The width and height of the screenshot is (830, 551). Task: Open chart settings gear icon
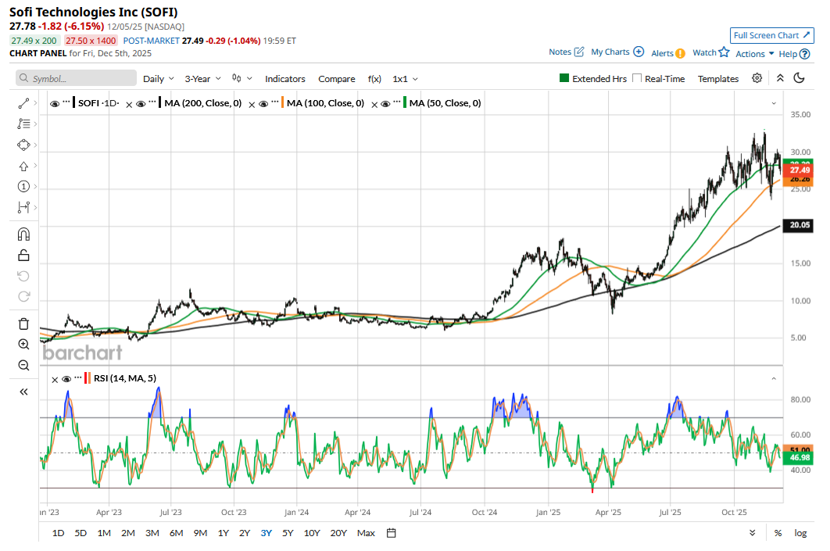(x=757, y=78)
